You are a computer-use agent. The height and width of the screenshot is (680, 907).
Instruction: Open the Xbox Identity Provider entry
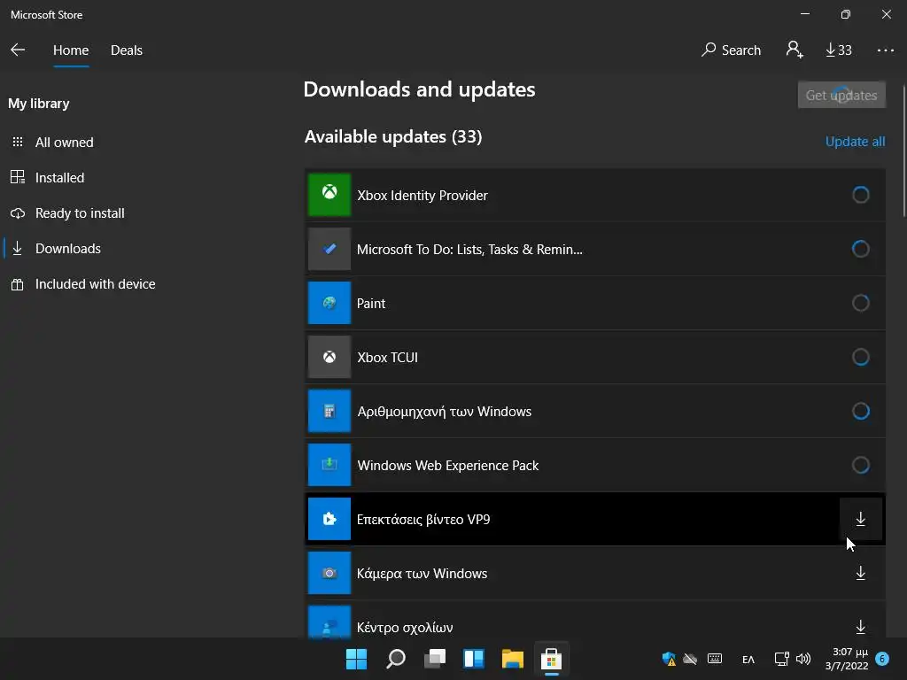pos(594,195)
